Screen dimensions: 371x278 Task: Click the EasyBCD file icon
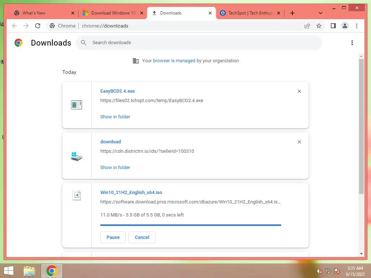click(76, 105)
